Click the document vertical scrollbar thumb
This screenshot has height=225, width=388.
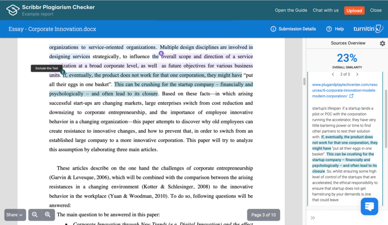point(304,81)
